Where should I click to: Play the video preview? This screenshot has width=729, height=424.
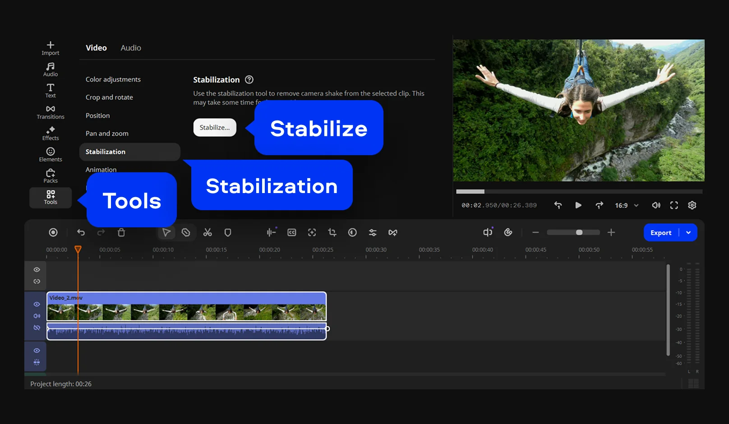pyautogui.click(x=578, y=205)
